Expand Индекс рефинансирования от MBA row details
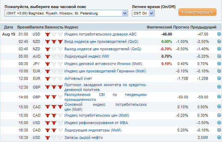This screenshot has height=142, width=222. [219, 122]
